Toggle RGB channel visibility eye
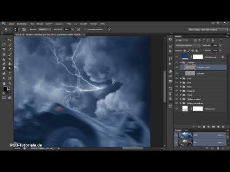The image size is (230, 172). coord(176,135)
